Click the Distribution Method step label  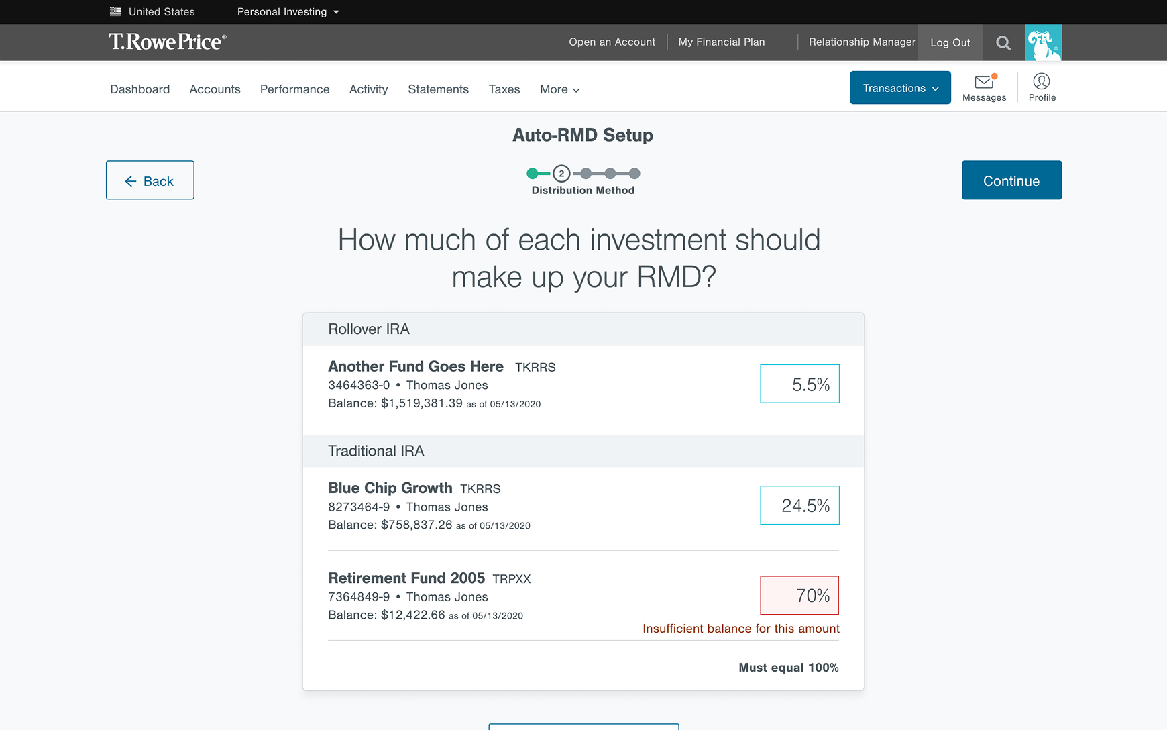pyautogui.click(x=583, y=191)
